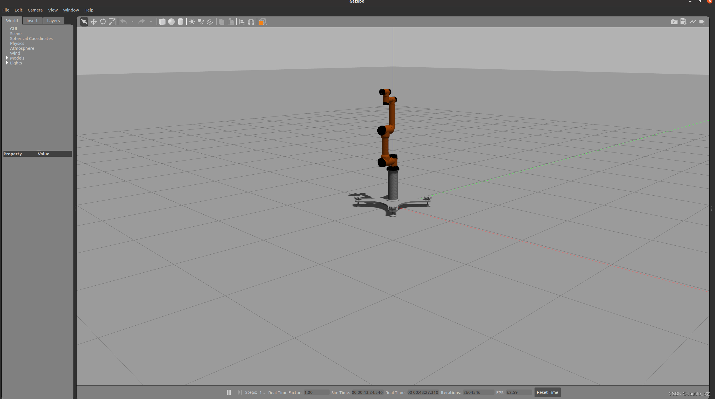
Task: Open the Steps count dropdown
Action: (262, 392)
